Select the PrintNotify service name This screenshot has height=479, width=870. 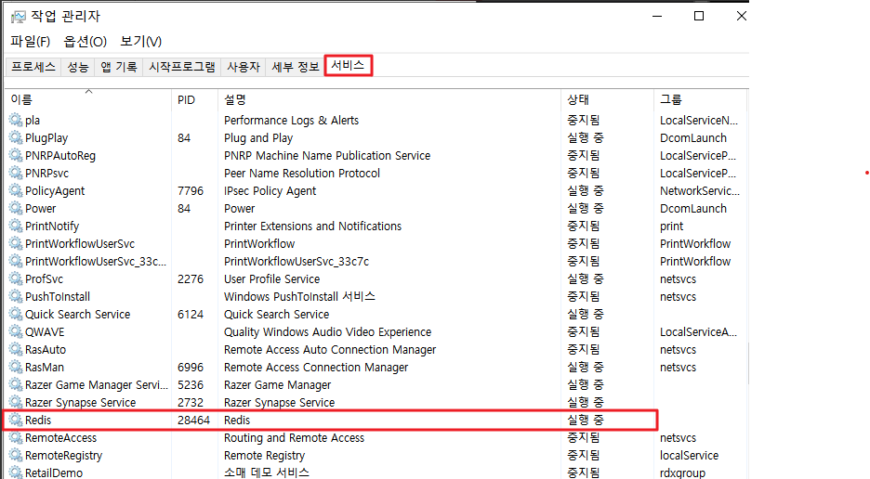click(x=52, y=227)
